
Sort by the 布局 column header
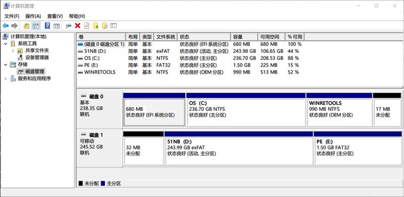(x=133, y=37)
